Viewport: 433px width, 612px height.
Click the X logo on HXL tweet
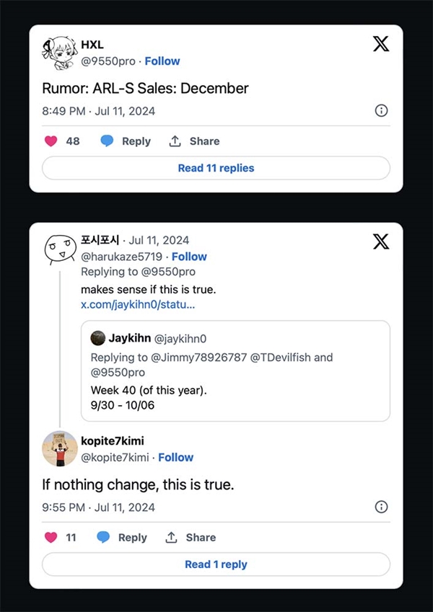click(x=381, y=44)
